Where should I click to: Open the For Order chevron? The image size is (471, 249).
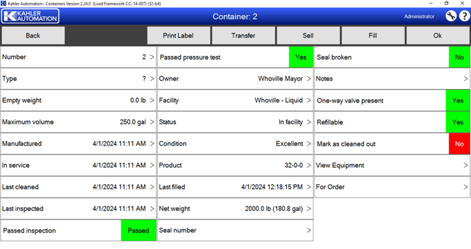point(466,187)
